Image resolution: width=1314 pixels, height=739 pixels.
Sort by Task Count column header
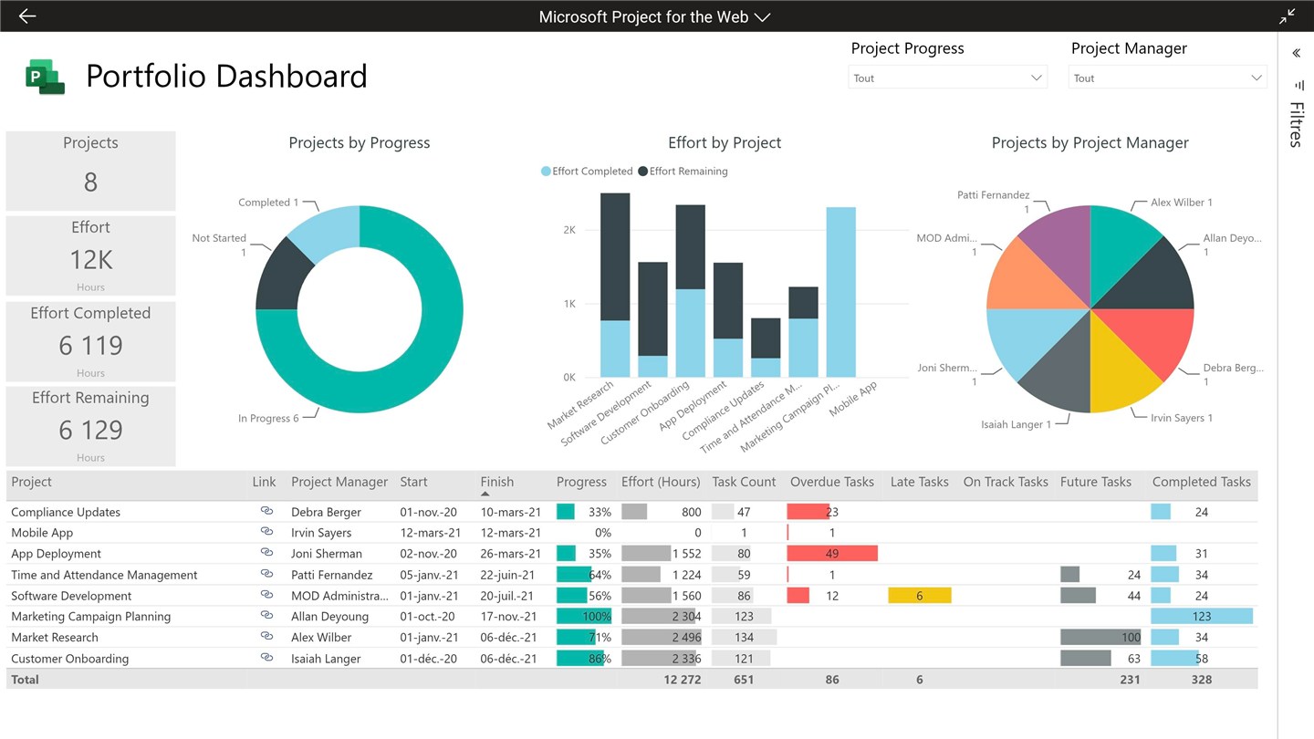click(x=744, y=482)
